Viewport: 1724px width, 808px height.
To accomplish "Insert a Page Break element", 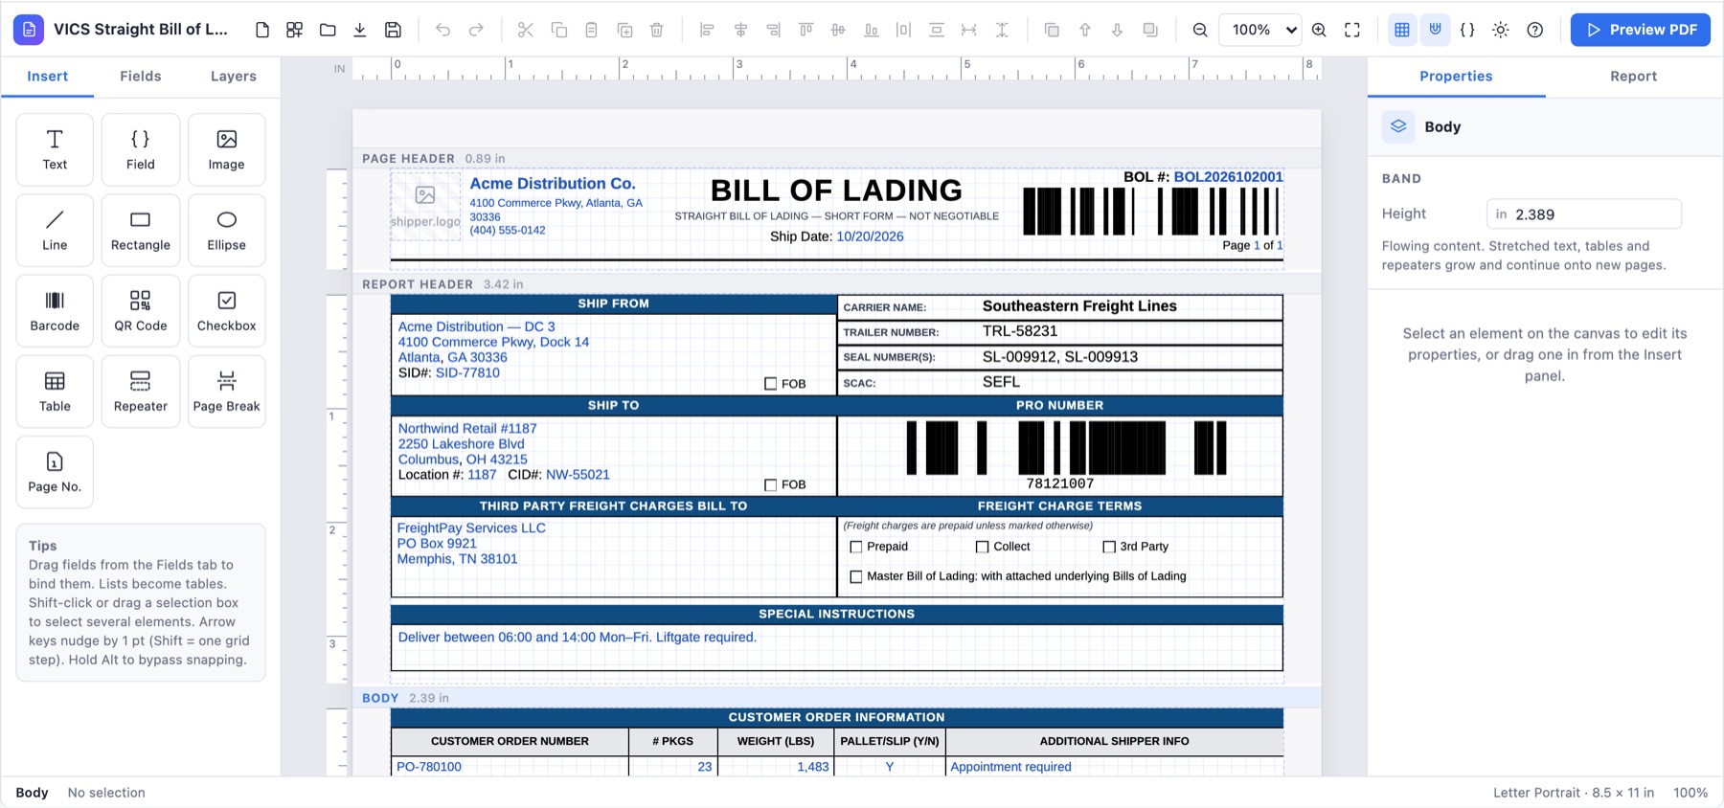I will point(227,392).
